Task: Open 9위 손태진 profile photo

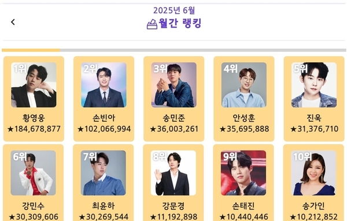Action: [243, 173]
